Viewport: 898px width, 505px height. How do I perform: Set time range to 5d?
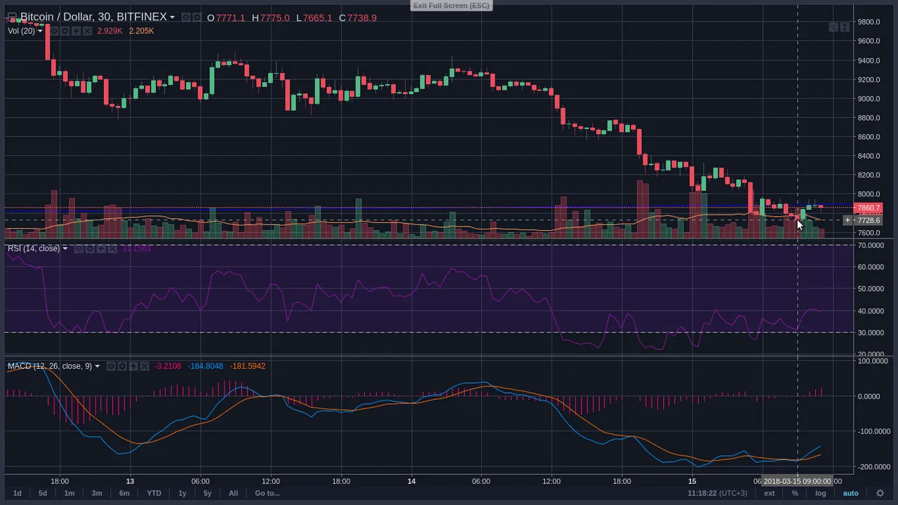click(x=43, y=493)
